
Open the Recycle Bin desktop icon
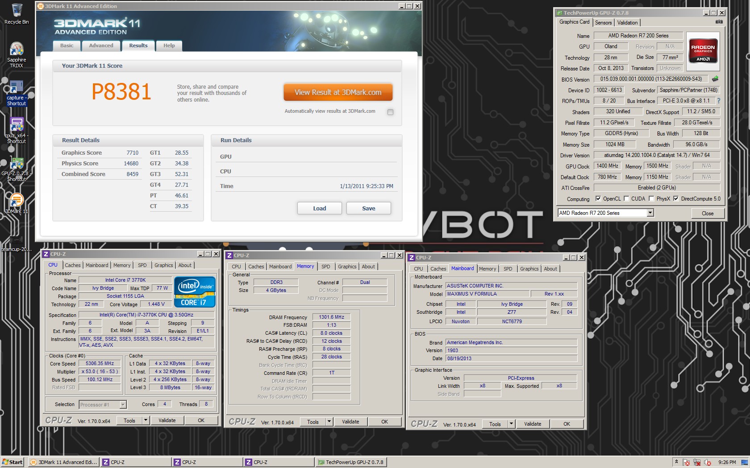pos(17,13)
